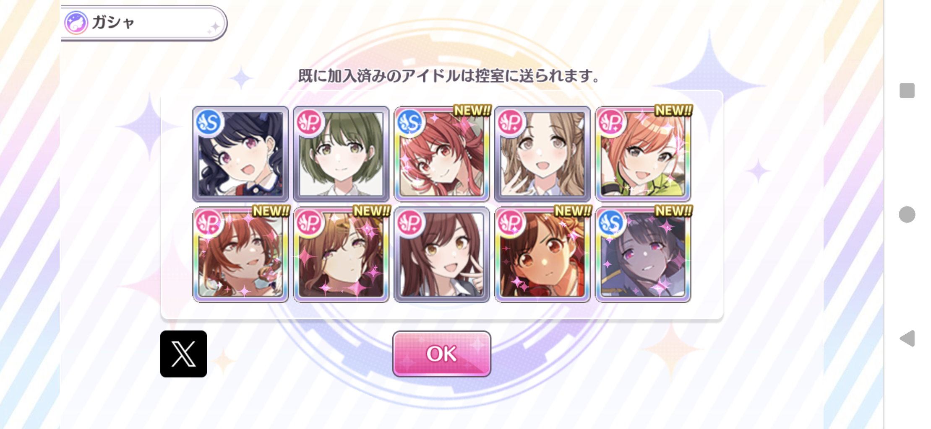Click the purple gacha icon in header

coord(76,23)
